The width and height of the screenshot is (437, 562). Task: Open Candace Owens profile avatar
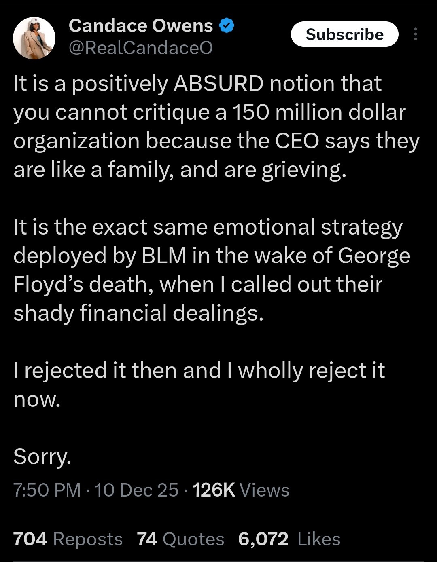[34, 38]
